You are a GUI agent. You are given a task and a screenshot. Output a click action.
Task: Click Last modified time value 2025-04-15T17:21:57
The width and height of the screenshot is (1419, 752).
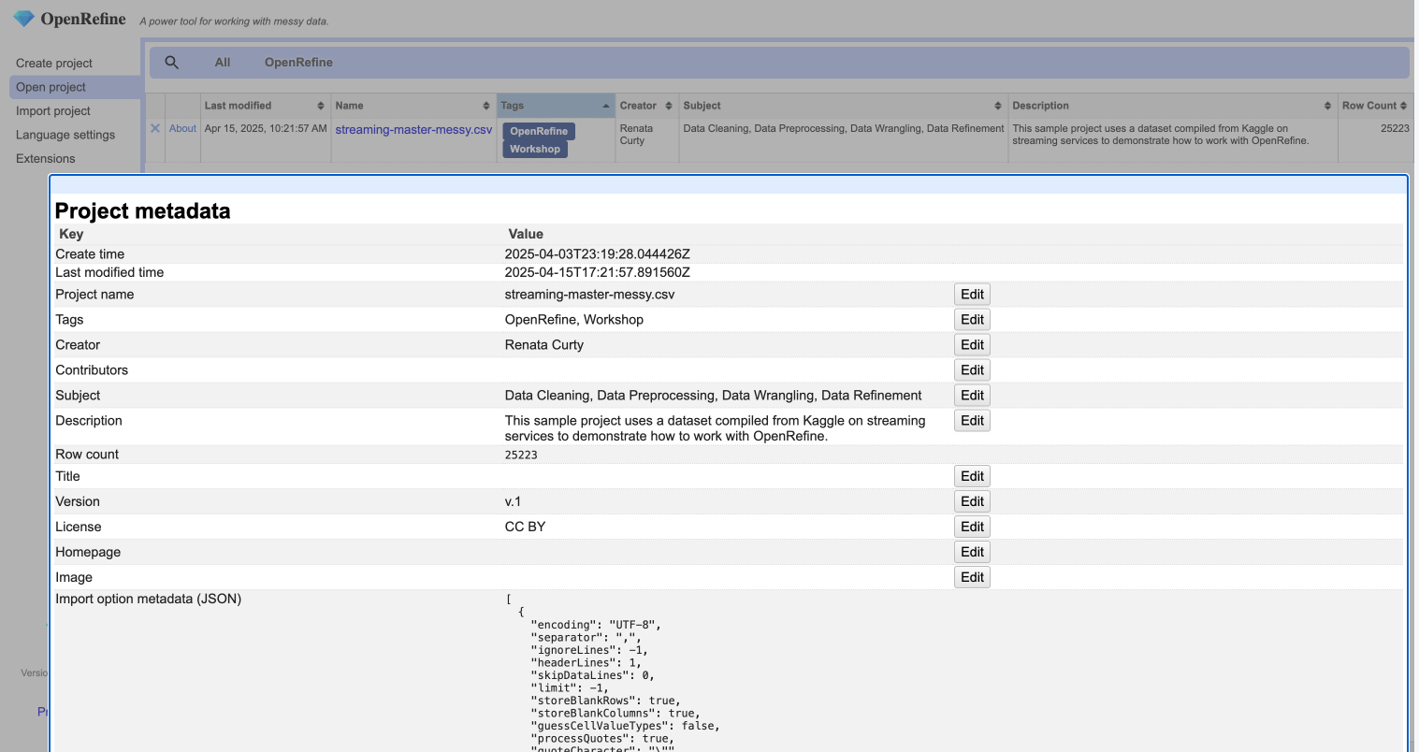point(597,272)
